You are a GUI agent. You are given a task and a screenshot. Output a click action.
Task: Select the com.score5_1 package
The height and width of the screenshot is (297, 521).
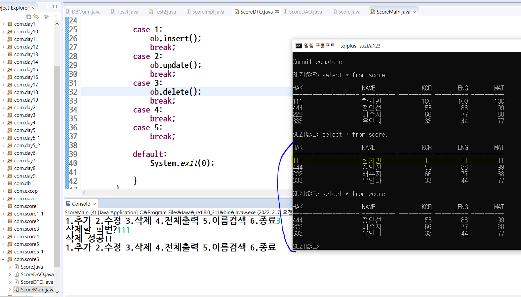point(29,252)
